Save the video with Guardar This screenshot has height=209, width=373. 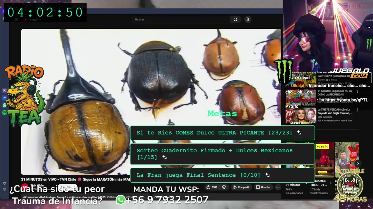[263, 187]
